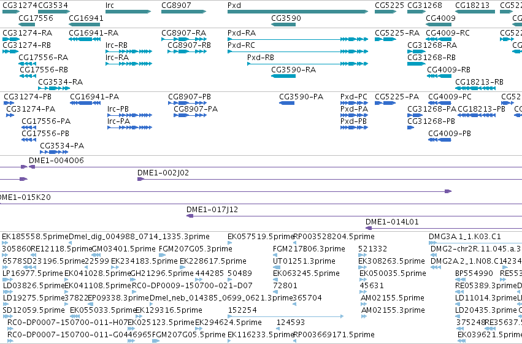Select EST feature 152254
This screenshot has width=522, height=344.
pos(286,316)
